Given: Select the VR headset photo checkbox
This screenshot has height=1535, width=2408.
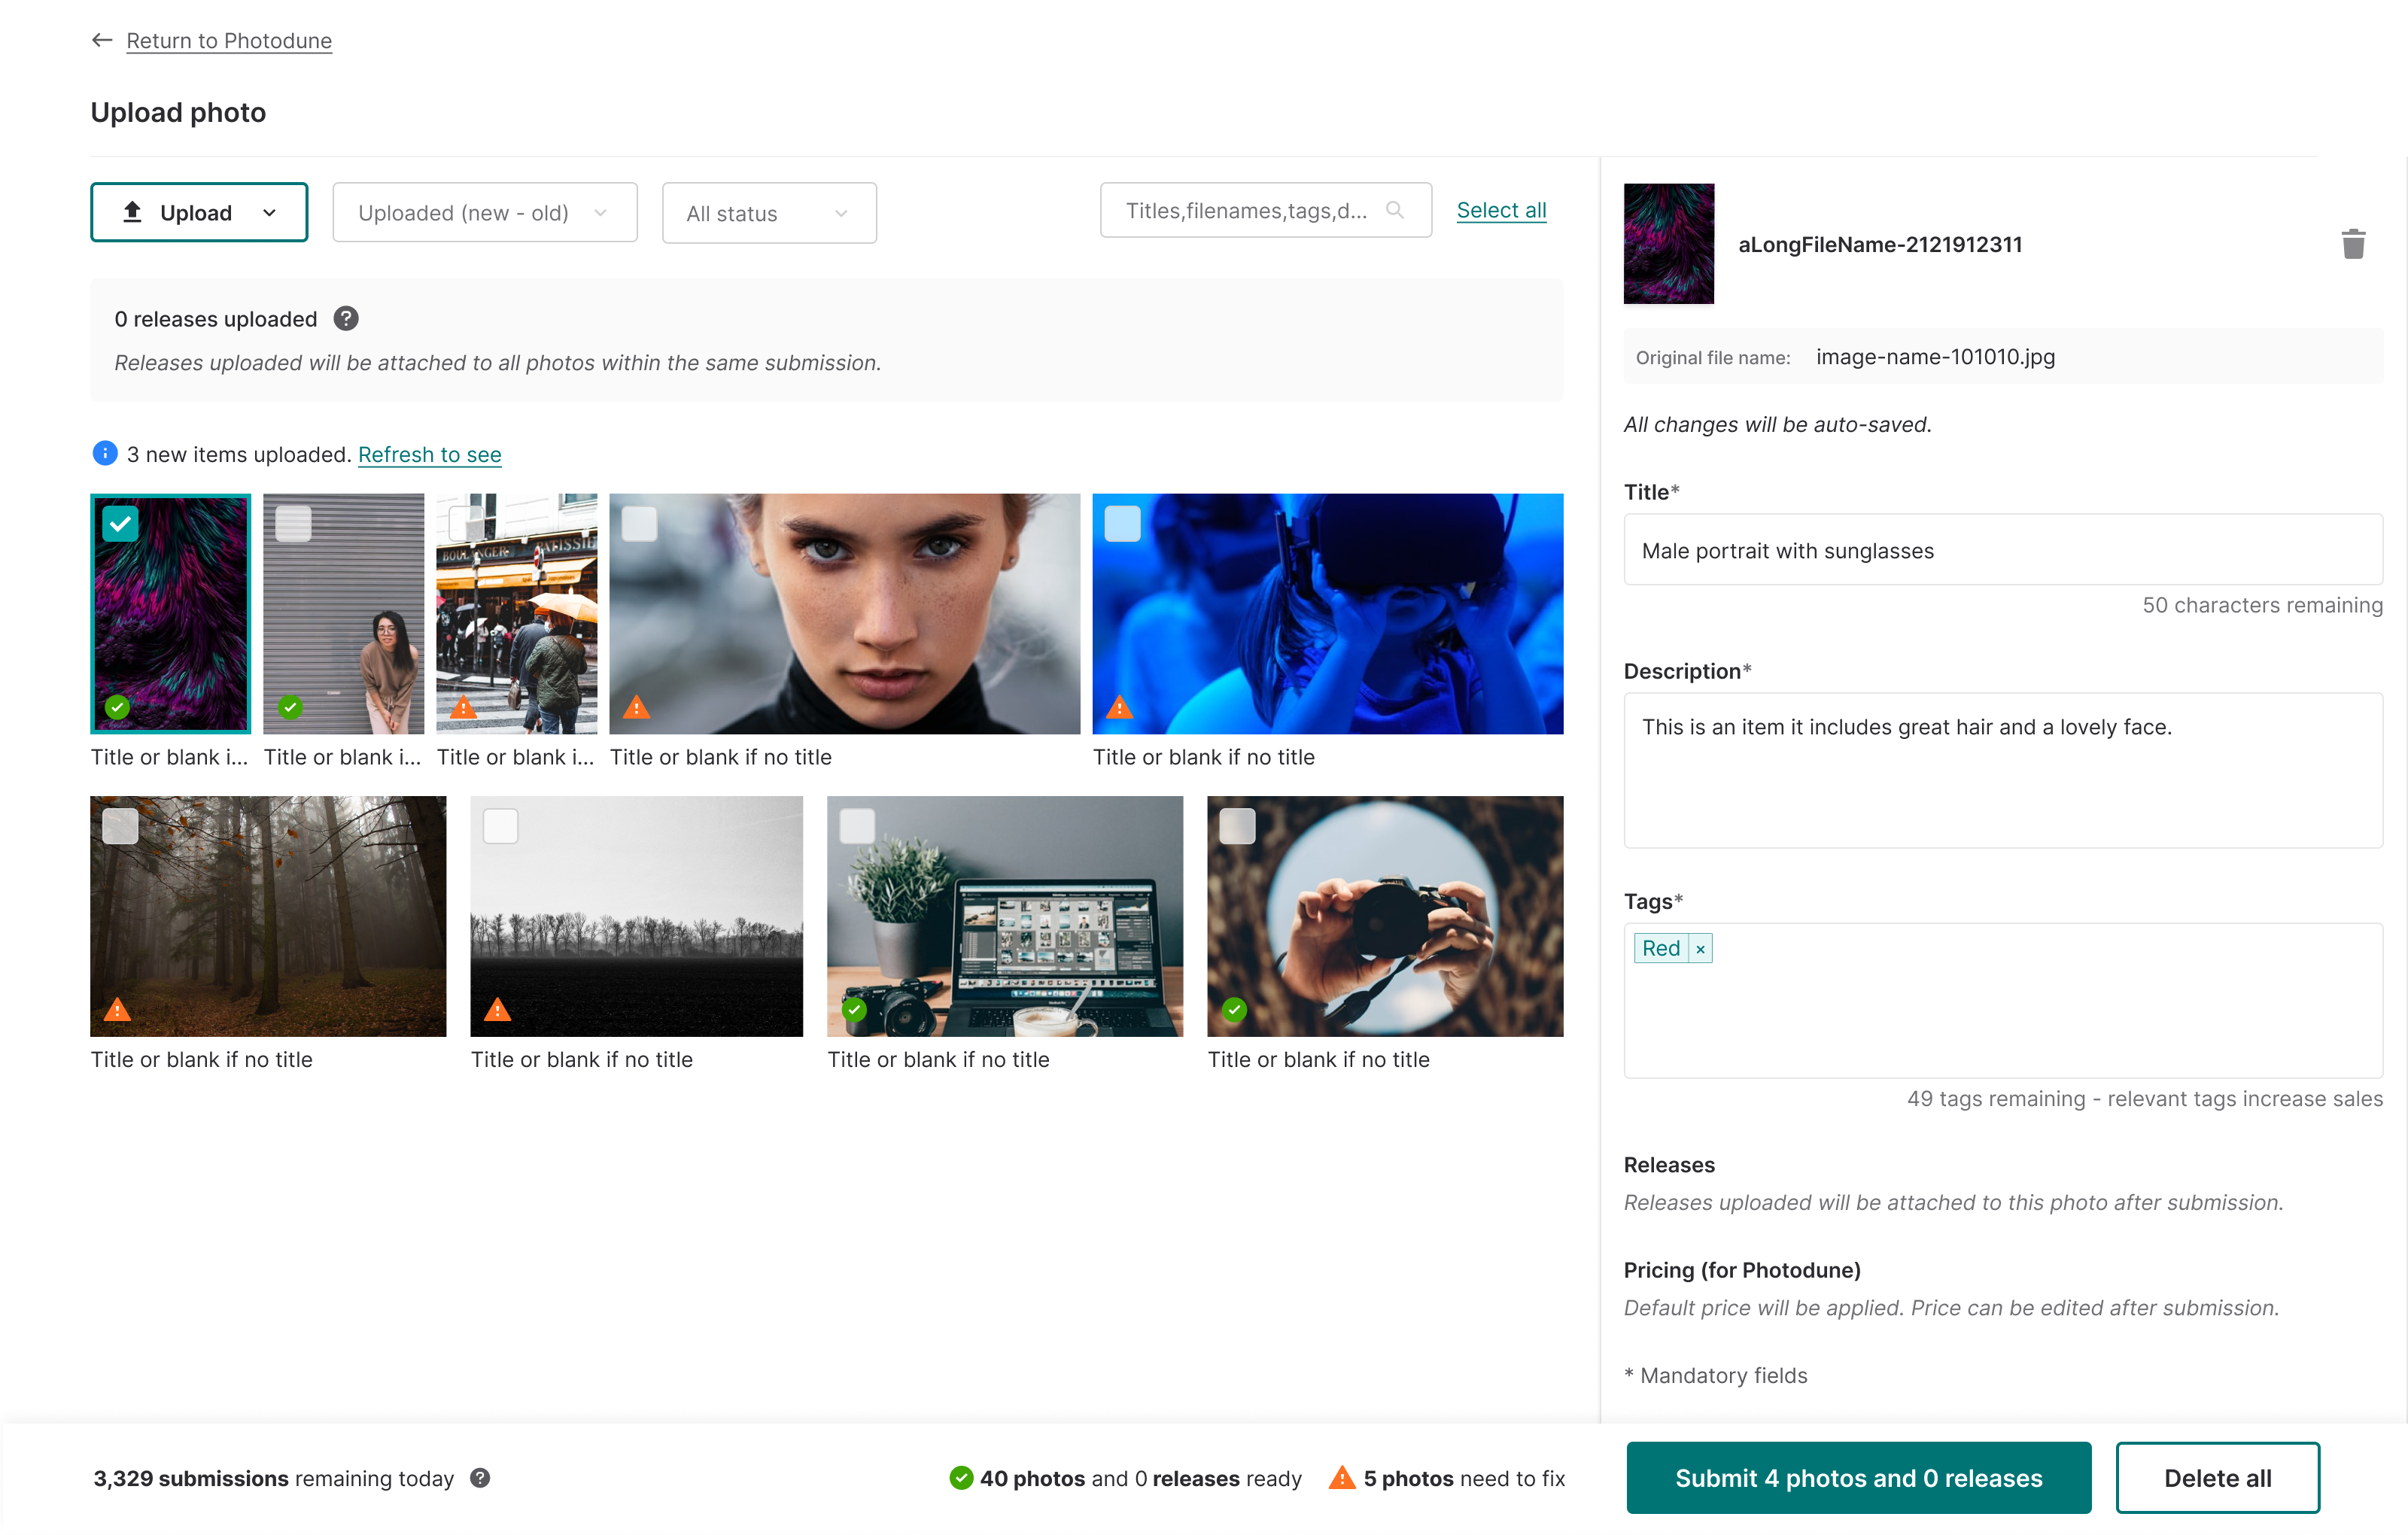Looking at the screenshot, I should coord(1121,522).
